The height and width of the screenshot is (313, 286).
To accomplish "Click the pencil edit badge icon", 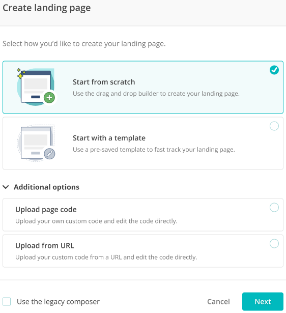I will [x=49, y=154].
